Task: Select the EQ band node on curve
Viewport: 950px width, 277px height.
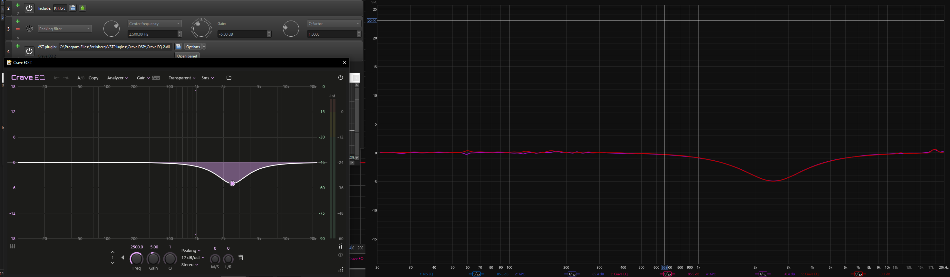Action: tap(232, 183)
